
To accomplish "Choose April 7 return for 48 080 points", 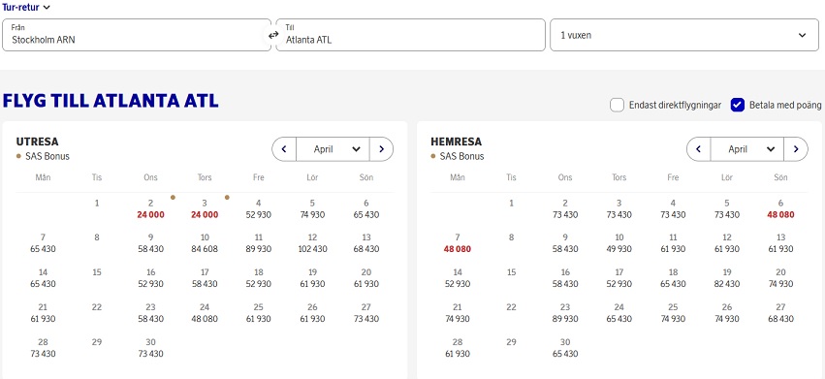I will coord(458,243).
